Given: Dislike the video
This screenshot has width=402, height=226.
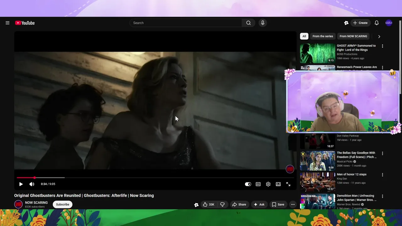Looking at the screenshot, I should (222, 204).
